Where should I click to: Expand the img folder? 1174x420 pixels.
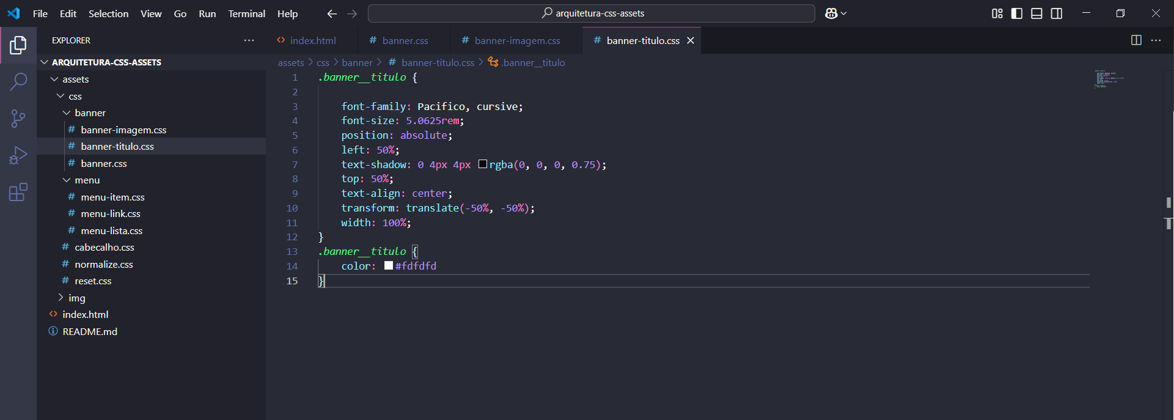point(152,298)
